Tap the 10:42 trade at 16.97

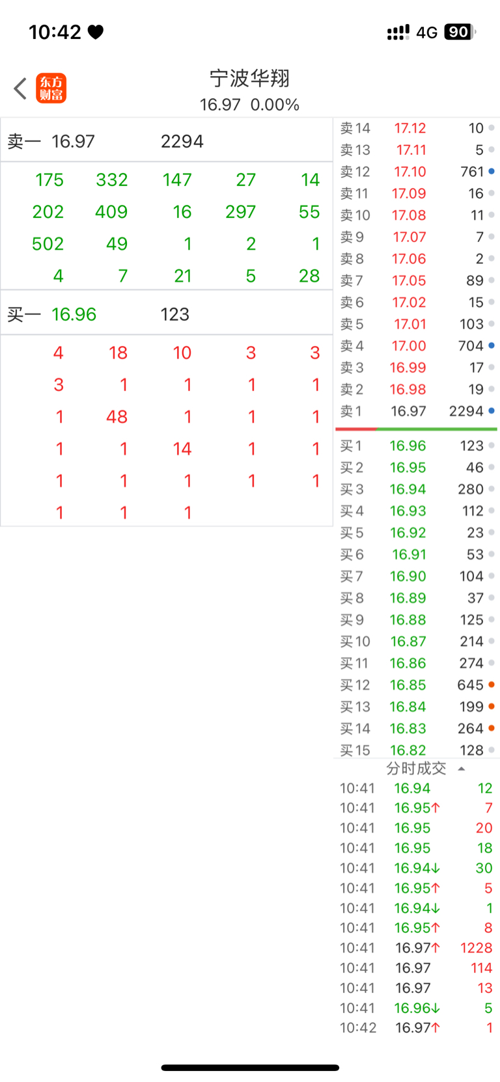417,1028
